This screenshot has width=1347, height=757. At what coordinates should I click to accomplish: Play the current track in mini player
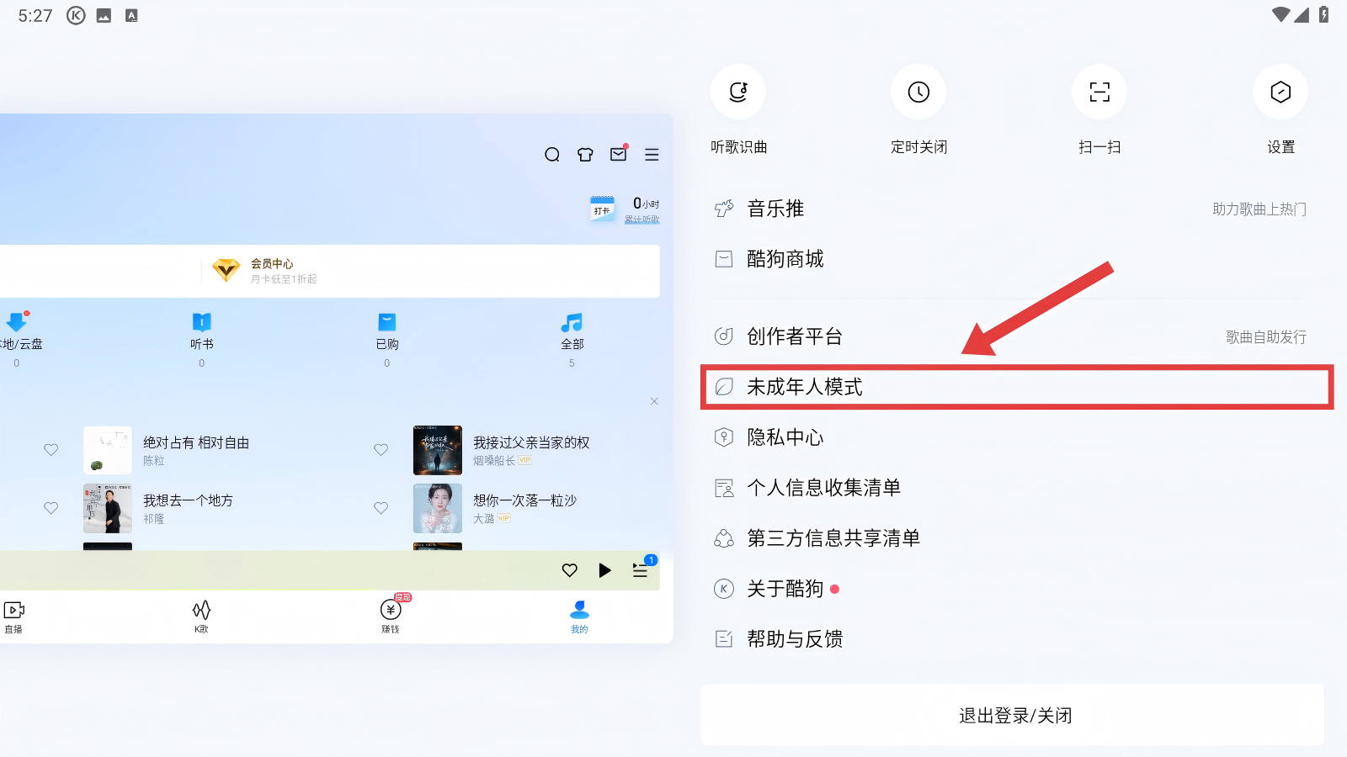[605, 570]
